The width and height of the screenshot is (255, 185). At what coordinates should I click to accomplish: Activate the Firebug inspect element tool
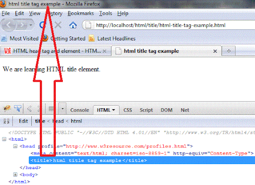click(17, 109)
